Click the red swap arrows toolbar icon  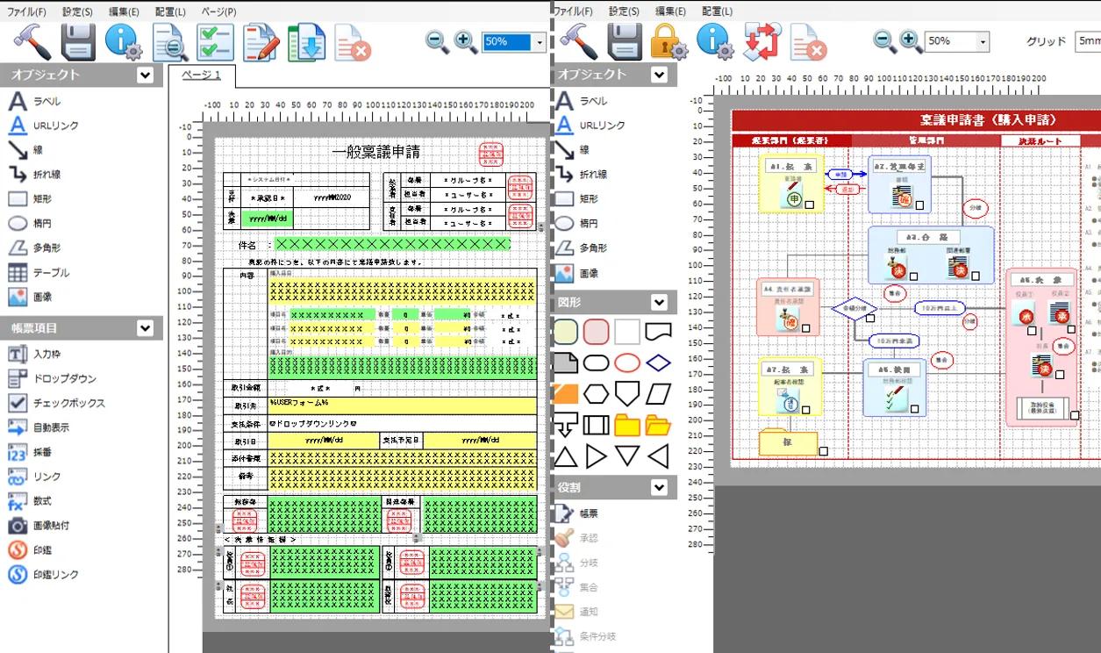tap(759, 41)
